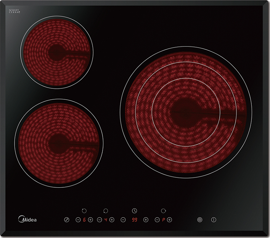Decrease heat level showing 4
The image size is (270, 238).
pos(100,220)
